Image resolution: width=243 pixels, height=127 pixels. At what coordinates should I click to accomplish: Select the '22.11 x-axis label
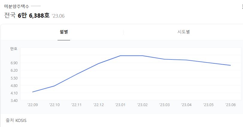point(76,105)
